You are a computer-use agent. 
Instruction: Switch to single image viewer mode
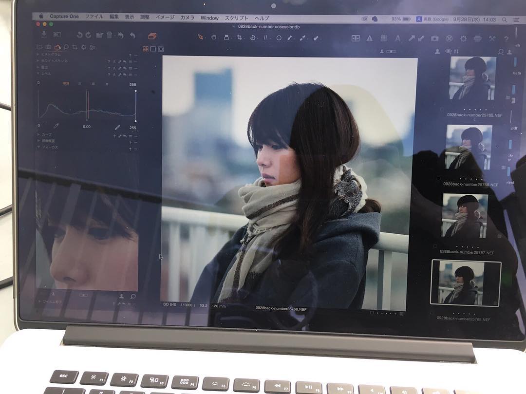click(153, 49)
